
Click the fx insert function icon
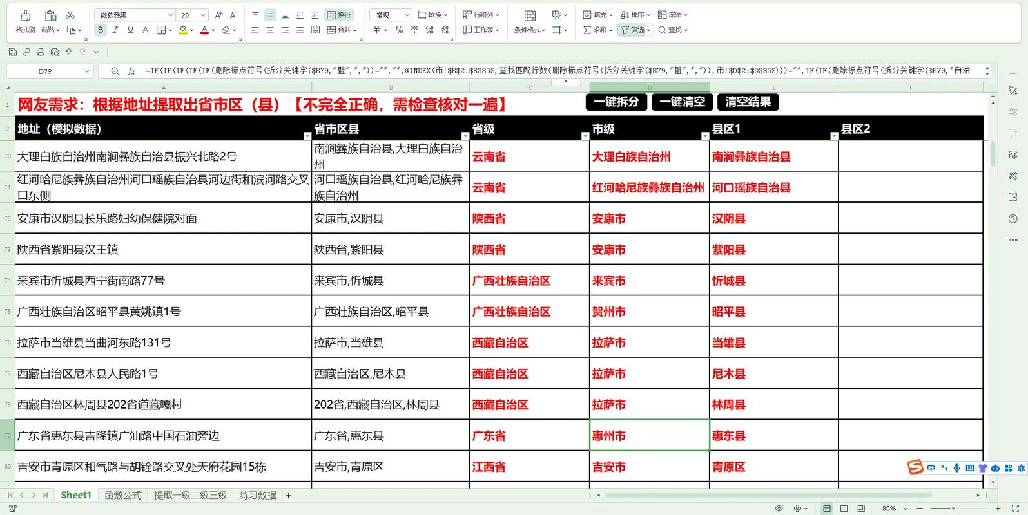(131, 71)
